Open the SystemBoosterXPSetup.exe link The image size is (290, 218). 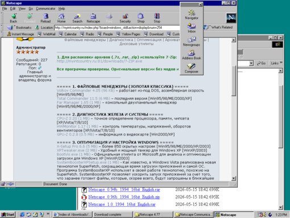(88, 162)
